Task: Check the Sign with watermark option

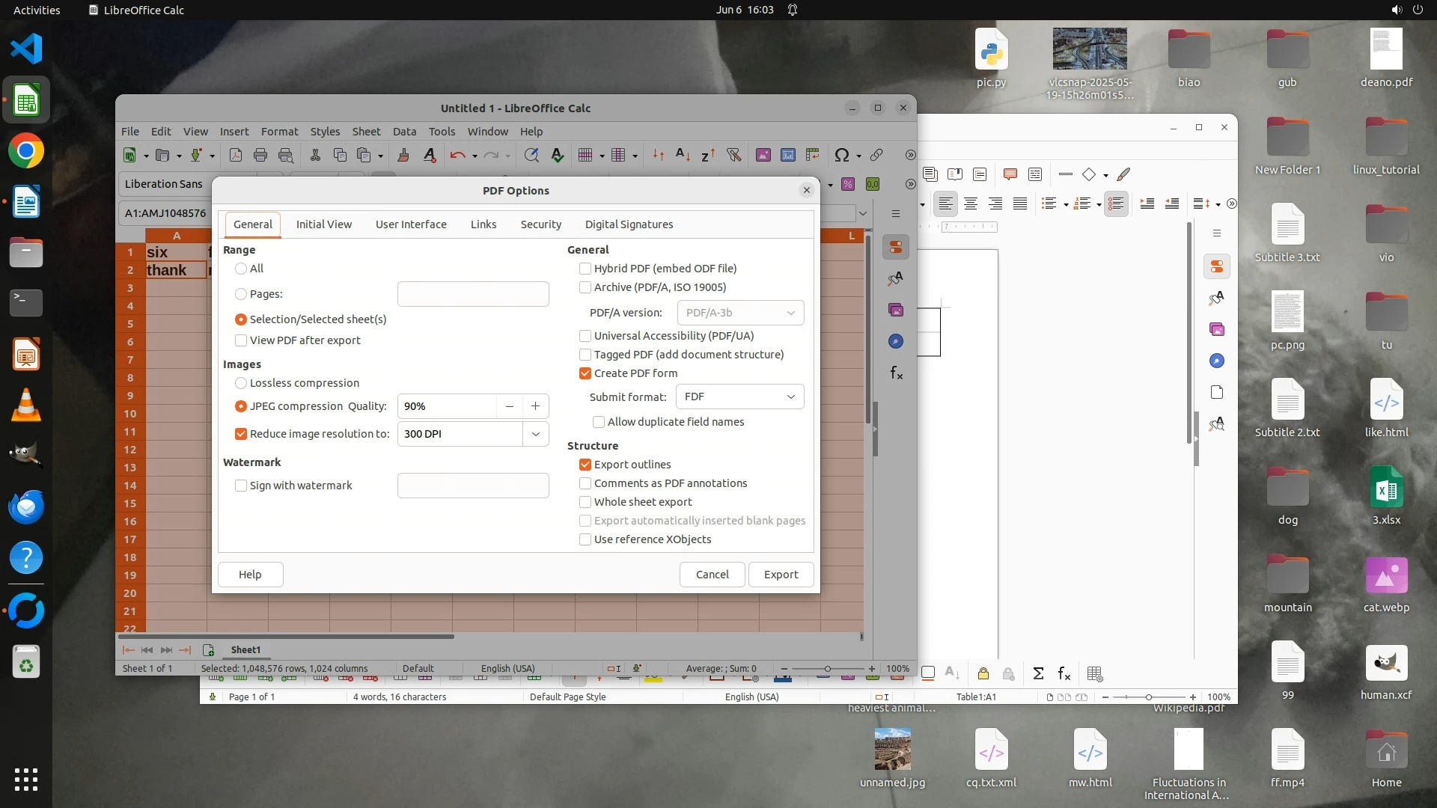Action: tap(241, 486)
